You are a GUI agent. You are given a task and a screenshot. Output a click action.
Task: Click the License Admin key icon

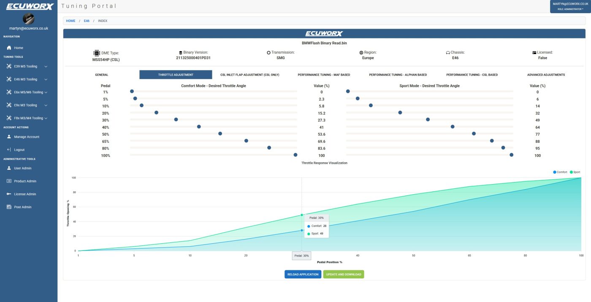pos(9,194)
